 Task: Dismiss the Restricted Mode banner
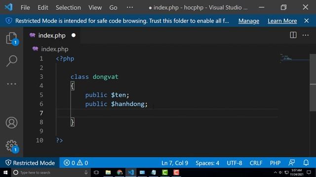[307, 21]
